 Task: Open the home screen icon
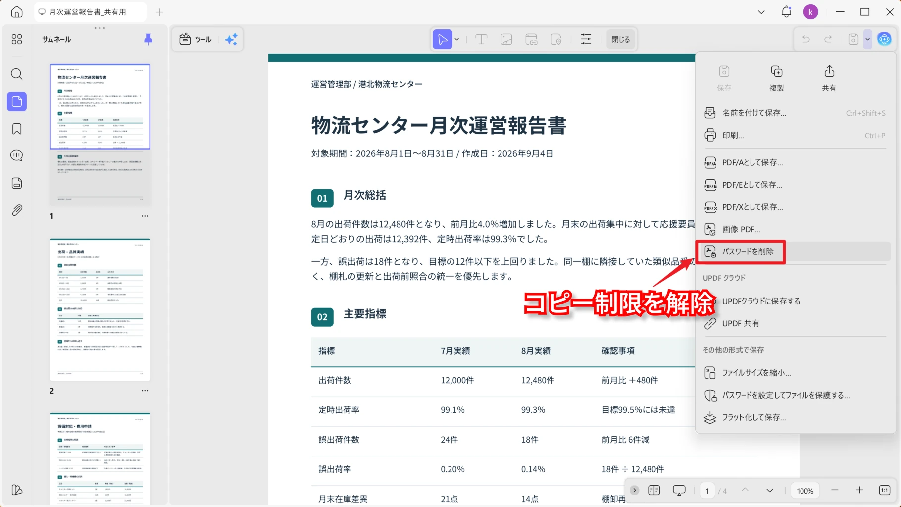tap(17, 12)
